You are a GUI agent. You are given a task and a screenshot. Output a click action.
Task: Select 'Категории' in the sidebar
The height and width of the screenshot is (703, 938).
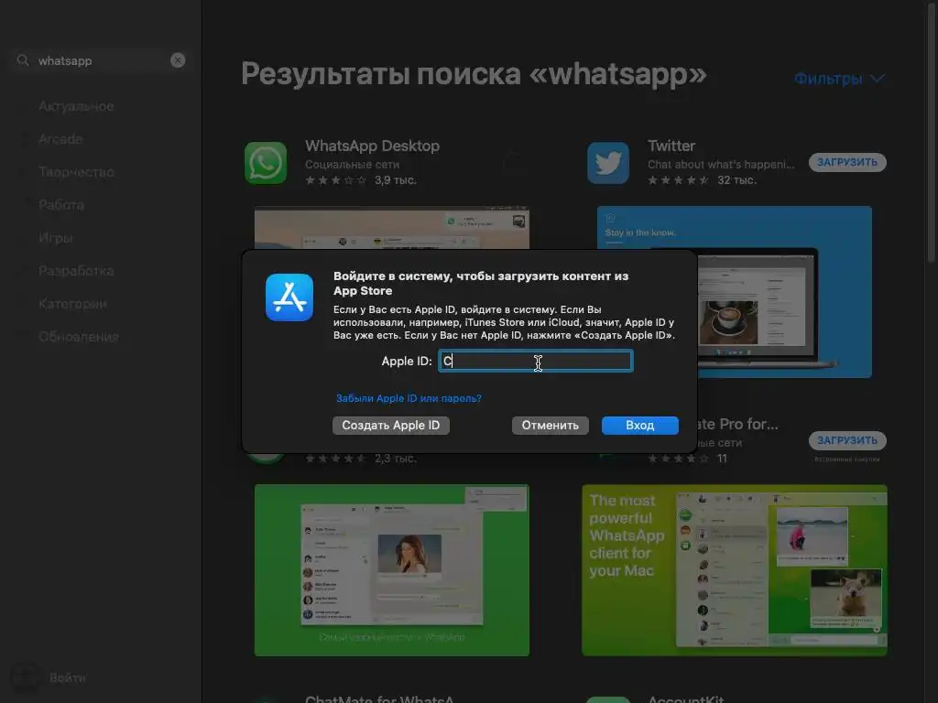pos(72,304)
